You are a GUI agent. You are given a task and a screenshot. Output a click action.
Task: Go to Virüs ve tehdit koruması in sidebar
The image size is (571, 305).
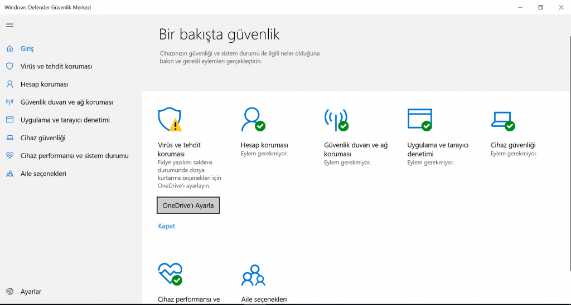(x=56, y=66)
